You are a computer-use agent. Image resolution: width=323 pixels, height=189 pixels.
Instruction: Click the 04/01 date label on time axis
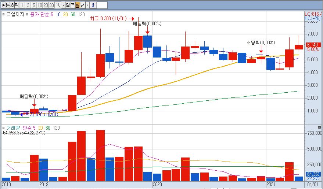click(313, 184)
